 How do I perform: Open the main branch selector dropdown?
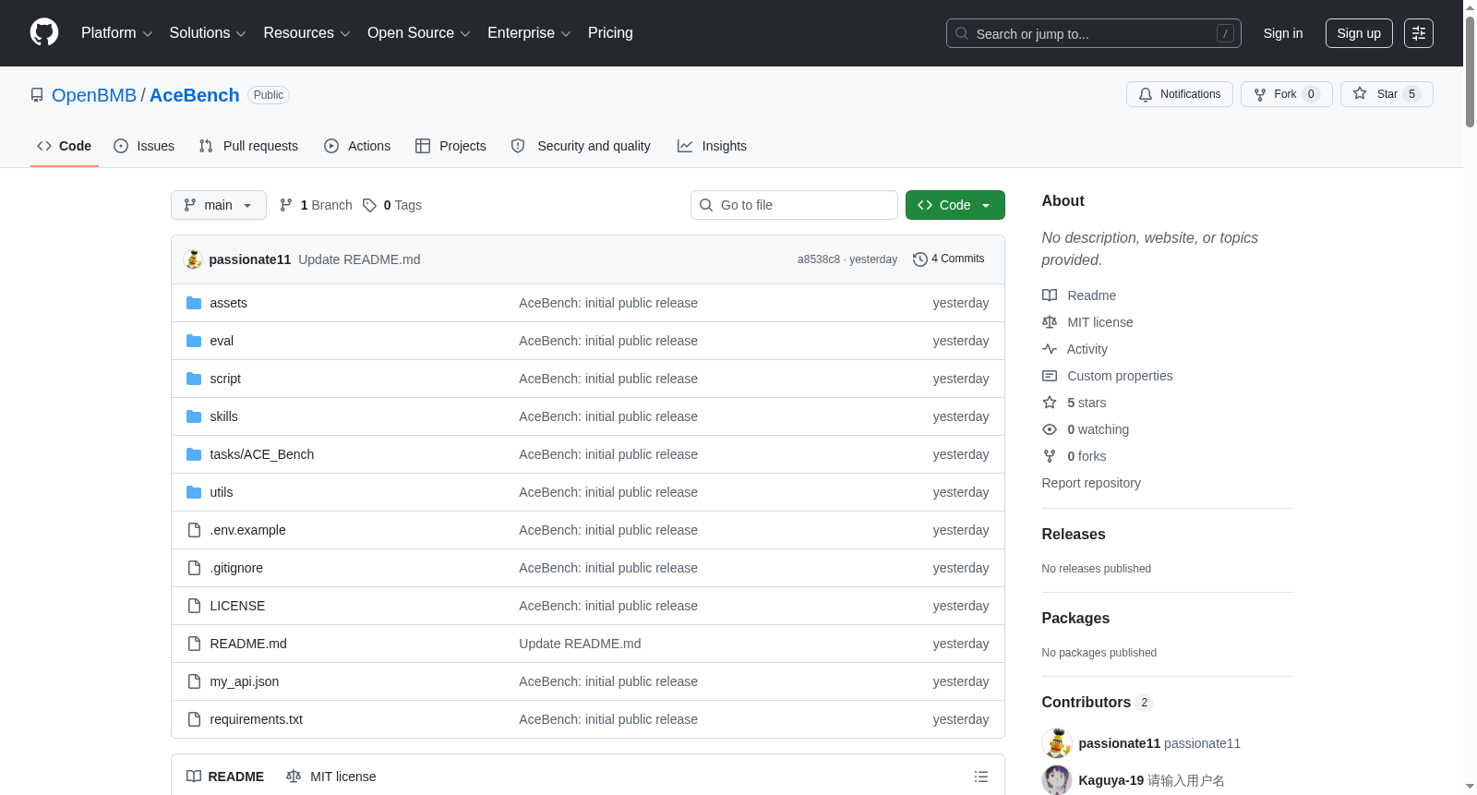tap(219, 205)
